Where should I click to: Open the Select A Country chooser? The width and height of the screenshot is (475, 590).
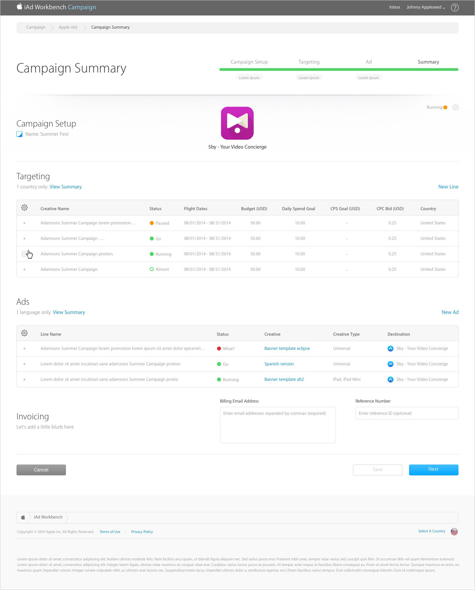(x=431, y=531)
